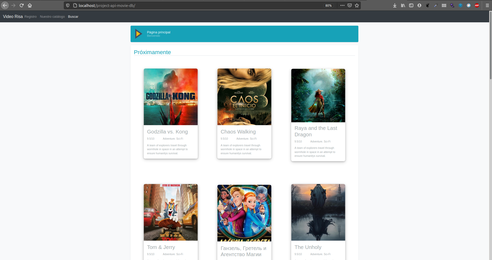Click the fence-like grid extension icon
The height and width of the screenshot is (260, 492).
(444, 5)
